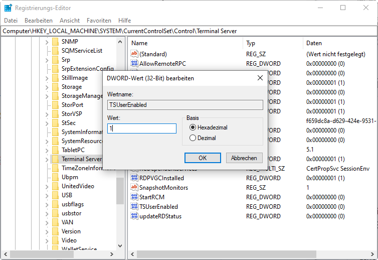Screen dimensions: 378x260
Task: Open the Bearbeiten menu
Action: point(39,21)
